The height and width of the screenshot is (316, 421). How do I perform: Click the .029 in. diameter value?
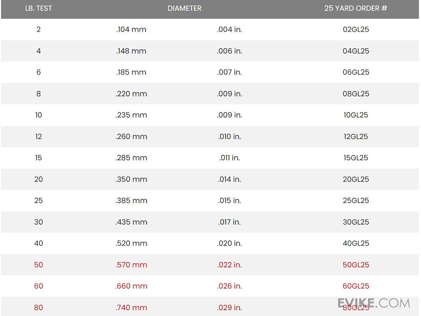[229, 308]
